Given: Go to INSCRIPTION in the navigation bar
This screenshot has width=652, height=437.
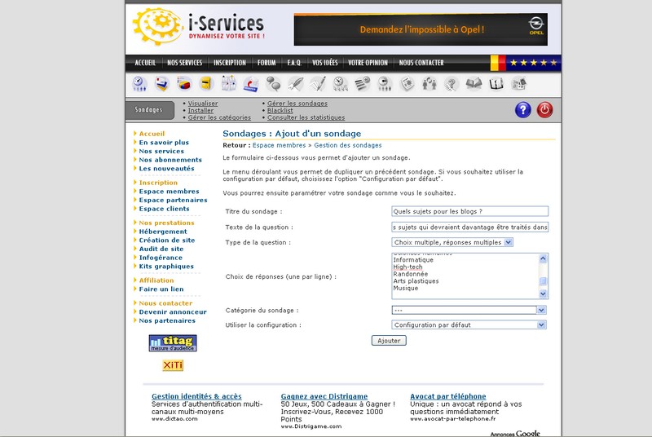Looking at the screenshot, I should (x=230, y=63).
